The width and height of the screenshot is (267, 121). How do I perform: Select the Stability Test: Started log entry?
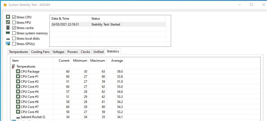105,24
